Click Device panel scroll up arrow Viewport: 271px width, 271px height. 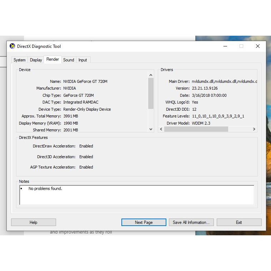pyautogui.click(x=151, y=75)
